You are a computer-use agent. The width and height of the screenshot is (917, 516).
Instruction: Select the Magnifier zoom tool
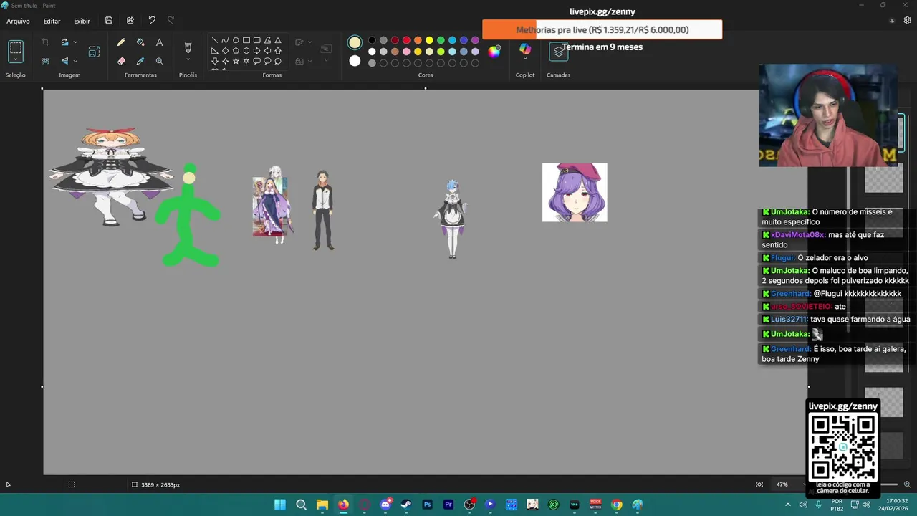tap(159, 62)
